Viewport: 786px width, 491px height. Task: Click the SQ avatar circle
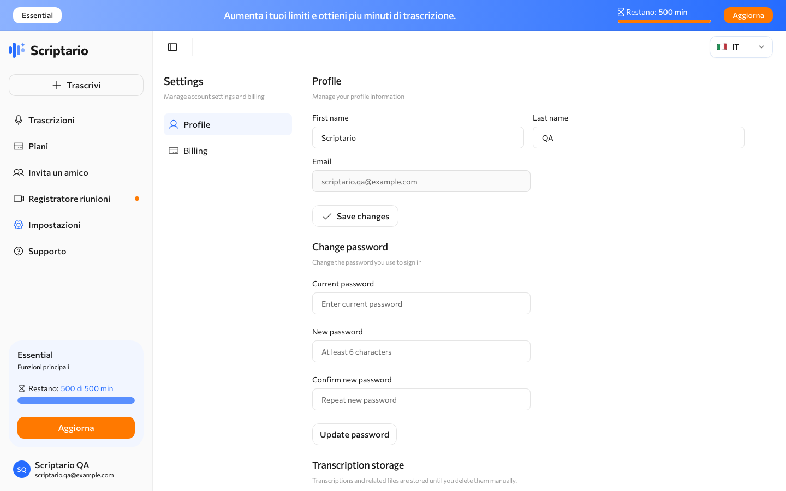[x=22, y=469]
